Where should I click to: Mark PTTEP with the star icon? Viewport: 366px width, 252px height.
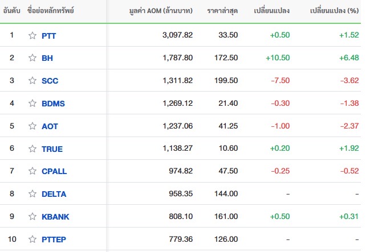pos(32,239)
